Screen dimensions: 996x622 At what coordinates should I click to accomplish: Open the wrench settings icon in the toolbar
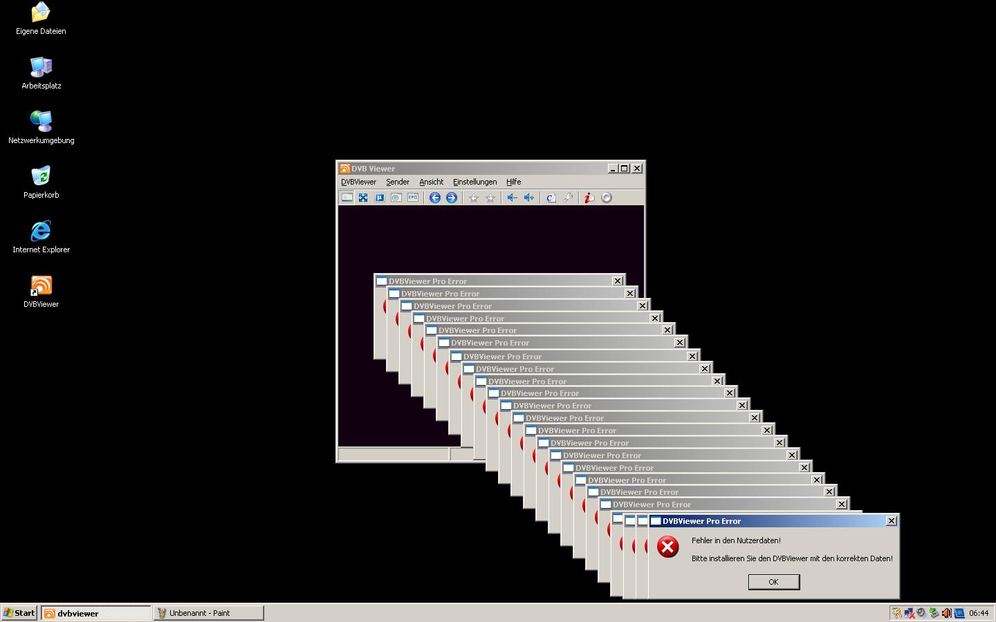pyautogui.click(x=568, y=198)
